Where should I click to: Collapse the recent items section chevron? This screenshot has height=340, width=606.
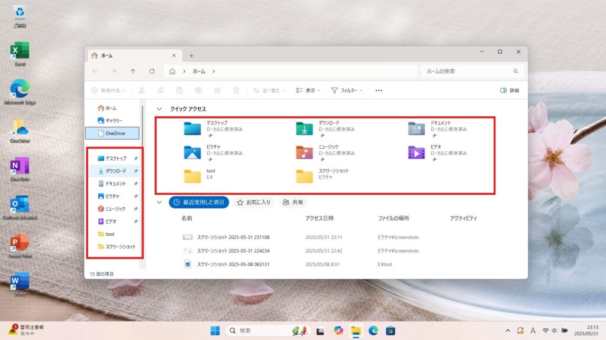coord(159,202)
